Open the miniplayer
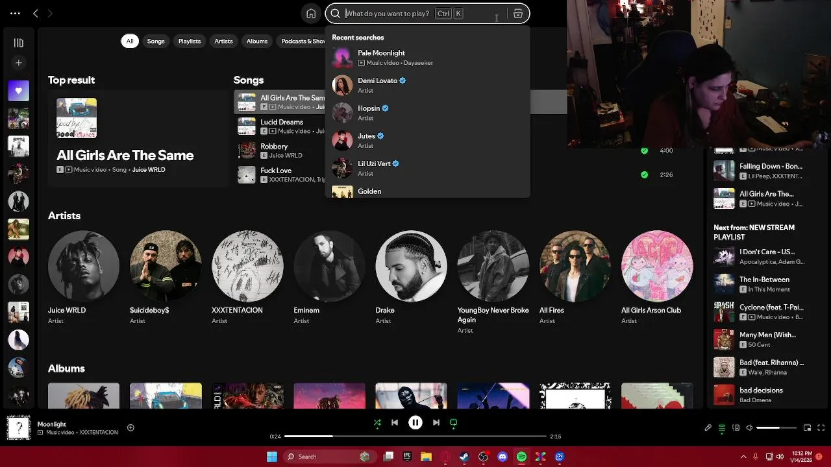 pyautogui.click(x=808, y=428)
